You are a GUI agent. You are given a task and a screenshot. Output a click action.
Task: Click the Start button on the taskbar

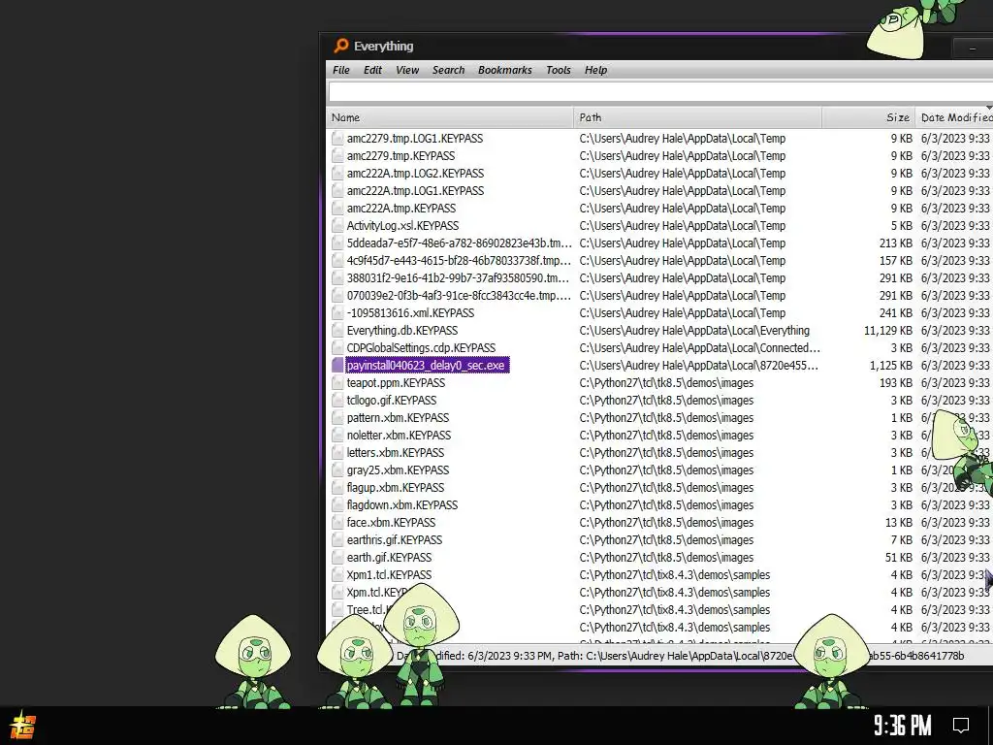coord(23,726)
